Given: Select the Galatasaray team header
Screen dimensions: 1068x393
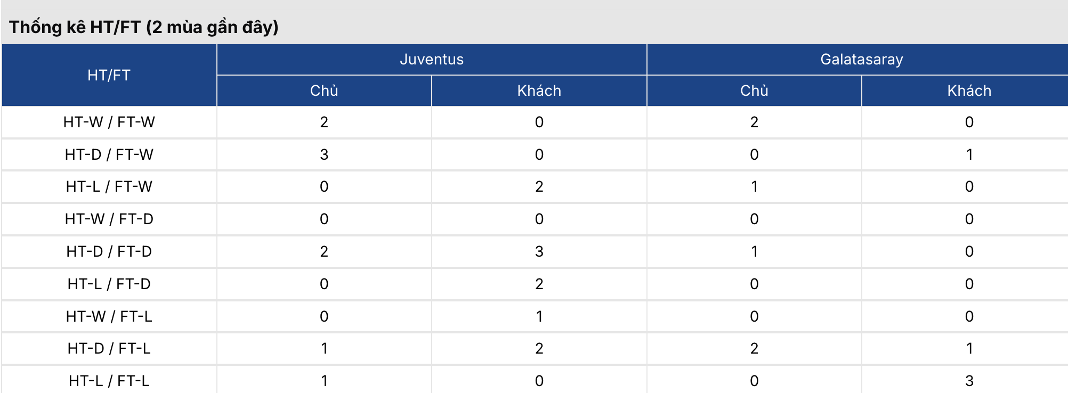Looking at the screenshot, I should [x=861, y=59].
